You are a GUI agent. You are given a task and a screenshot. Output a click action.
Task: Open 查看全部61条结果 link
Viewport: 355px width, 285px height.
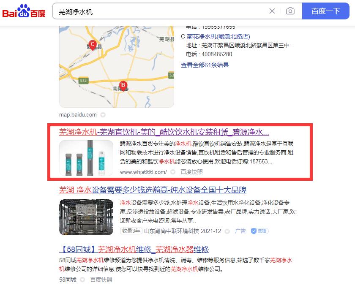(x=205, y=65)
